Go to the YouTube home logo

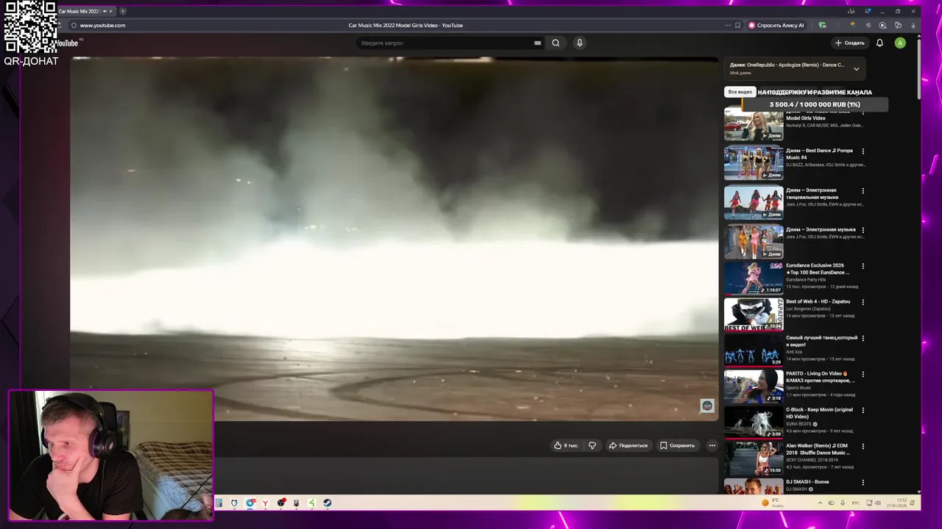(x=68, y=43)
